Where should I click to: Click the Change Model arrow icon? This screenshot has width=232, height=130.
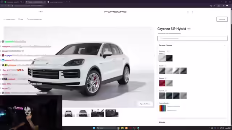pos(4,19)
